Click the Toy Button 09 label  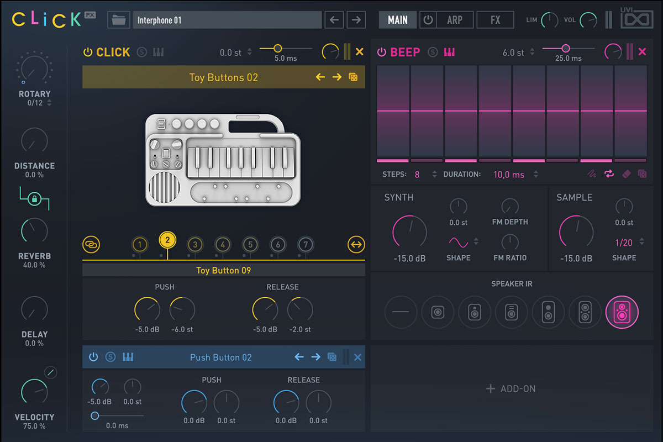point(223,270)
